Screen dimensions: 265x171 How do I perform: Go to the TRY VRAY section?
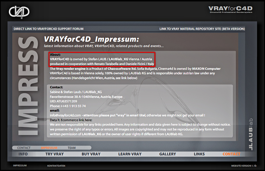point(55,154)
